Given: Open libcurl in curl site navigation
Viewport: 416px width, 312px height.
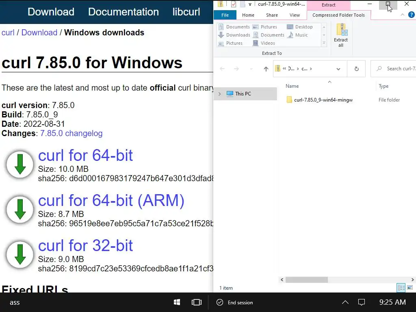Looking at the screenshot, I should (x=186, y=12).
